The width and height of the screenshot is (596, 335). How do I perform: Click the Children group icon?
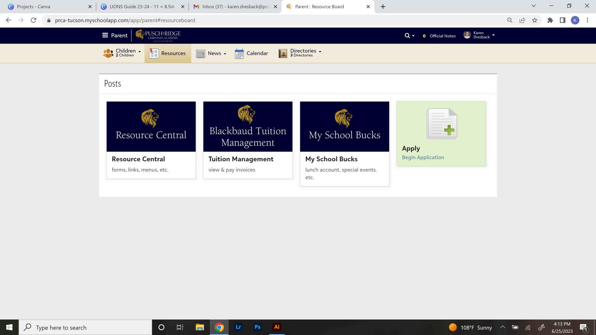(108, 53)
